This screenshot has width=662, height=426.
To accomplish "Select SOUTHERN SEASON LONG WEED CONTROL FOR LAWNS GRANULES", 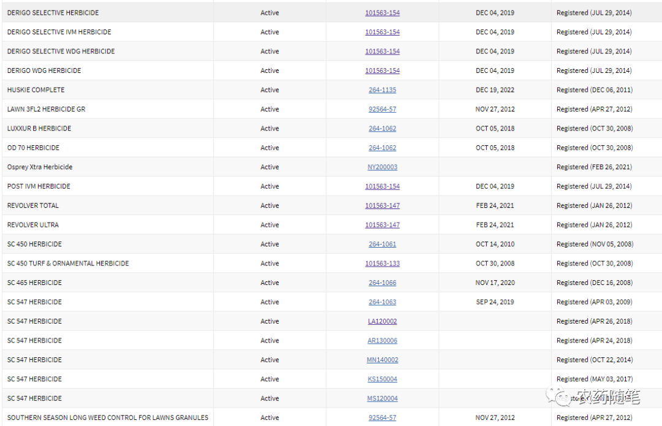I will click(x=108, y=417).
